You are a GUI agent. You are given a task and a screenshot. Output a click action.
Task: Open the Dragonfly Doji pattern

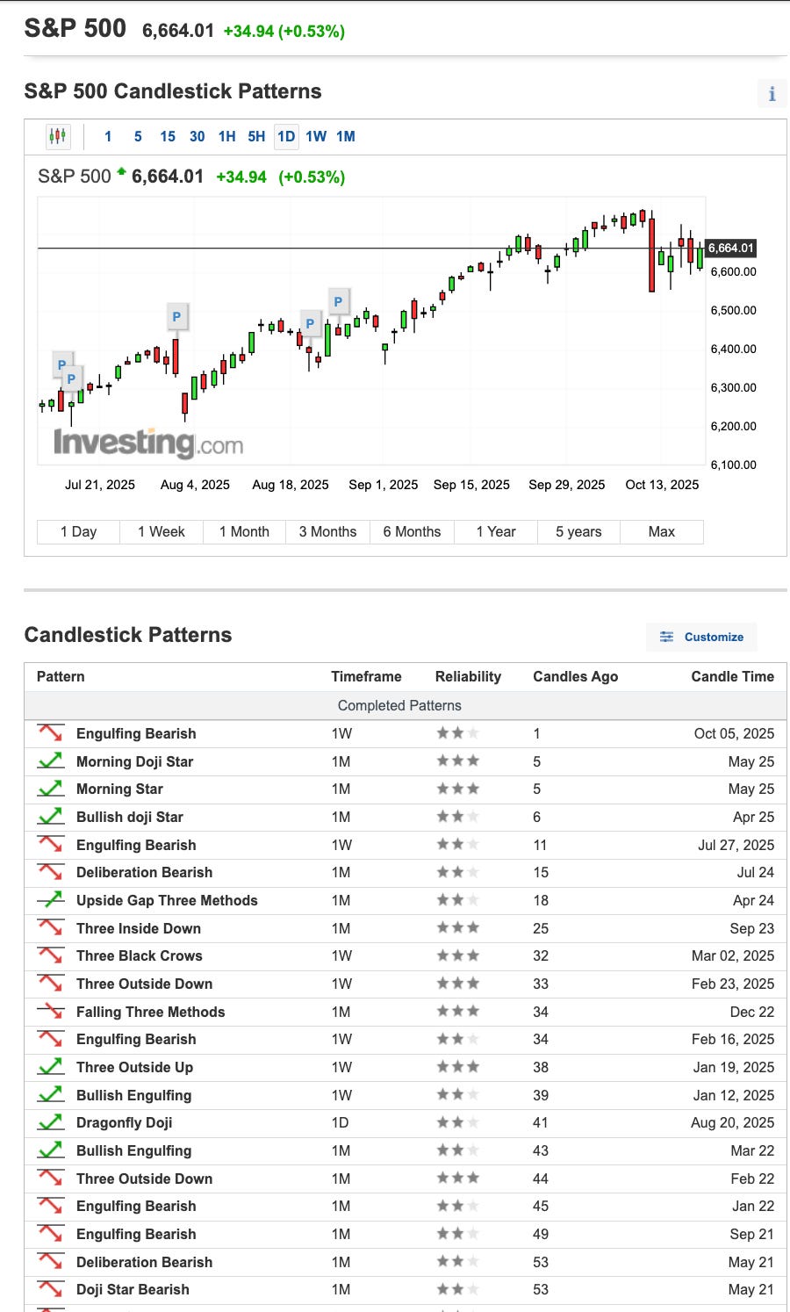point(124,1122)
